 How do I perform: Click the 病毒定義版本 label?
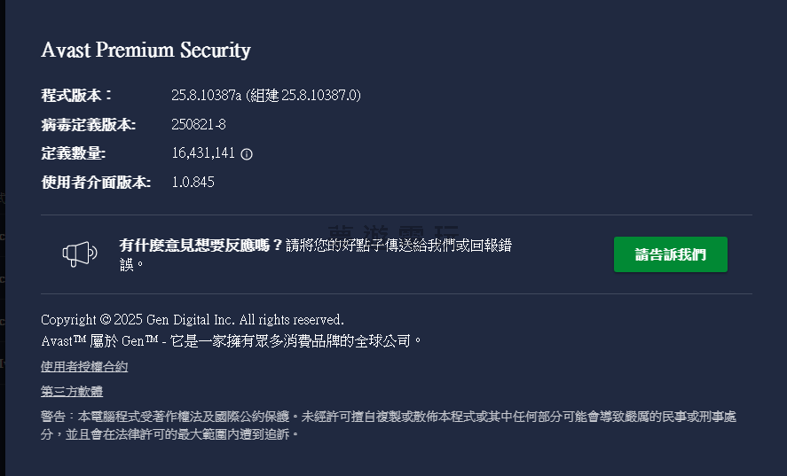(x=88, y=125)
